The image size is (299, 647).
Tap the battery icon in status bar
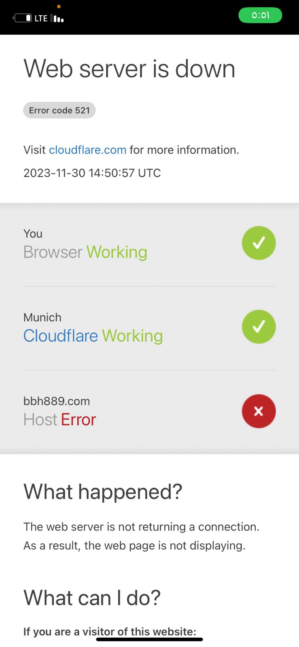coord(23,18)
